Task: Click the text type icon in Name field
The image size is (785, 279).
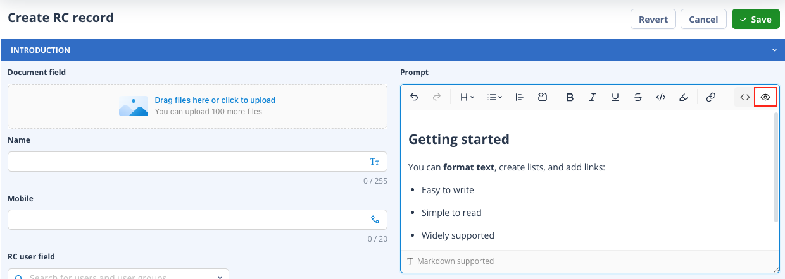Action: [375, 162]
